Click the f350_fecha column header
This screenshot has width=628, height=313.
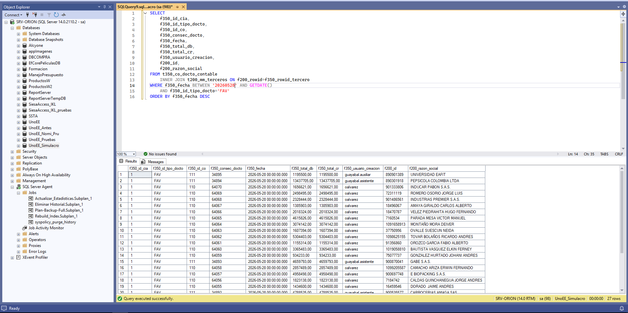point(268,168)
